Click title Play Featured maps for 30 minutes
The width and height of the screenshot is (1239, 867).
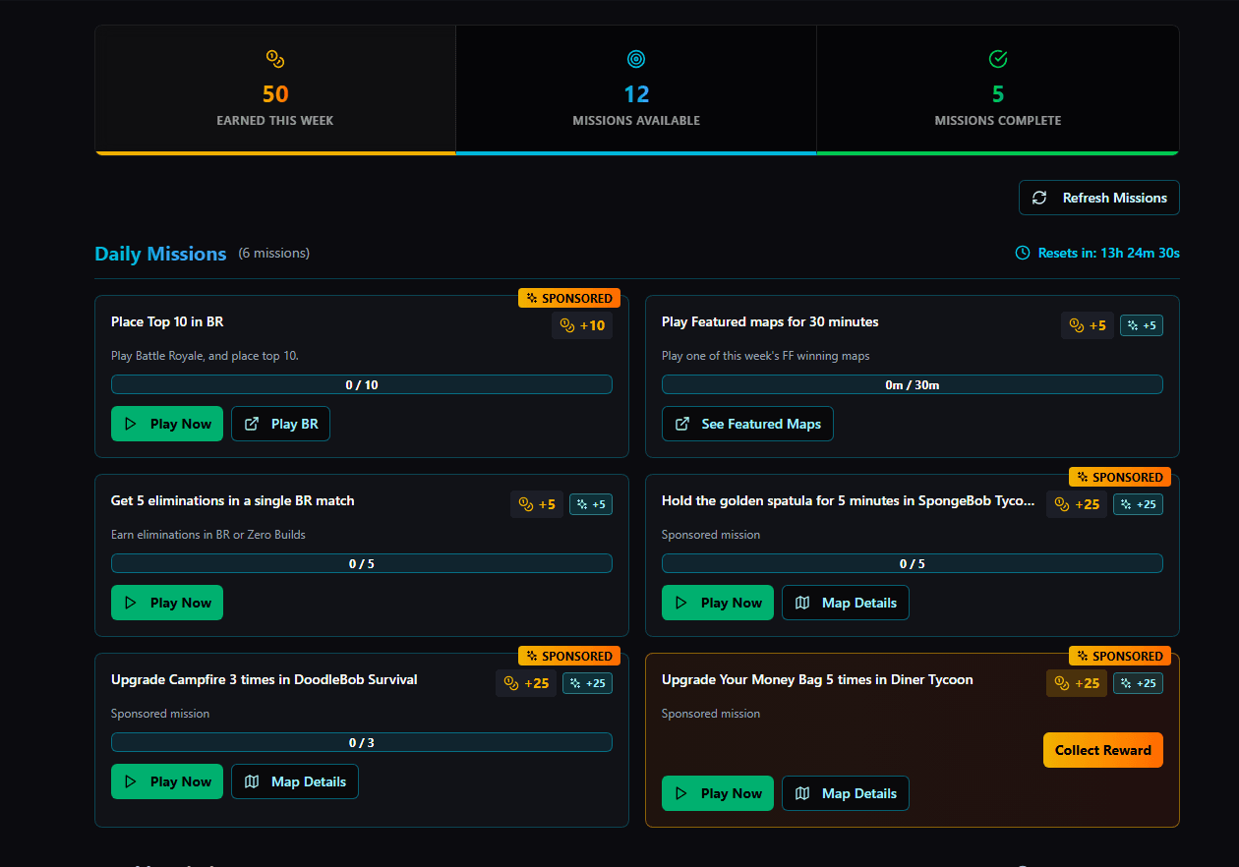pyautogui.click(x=770, y=321)
